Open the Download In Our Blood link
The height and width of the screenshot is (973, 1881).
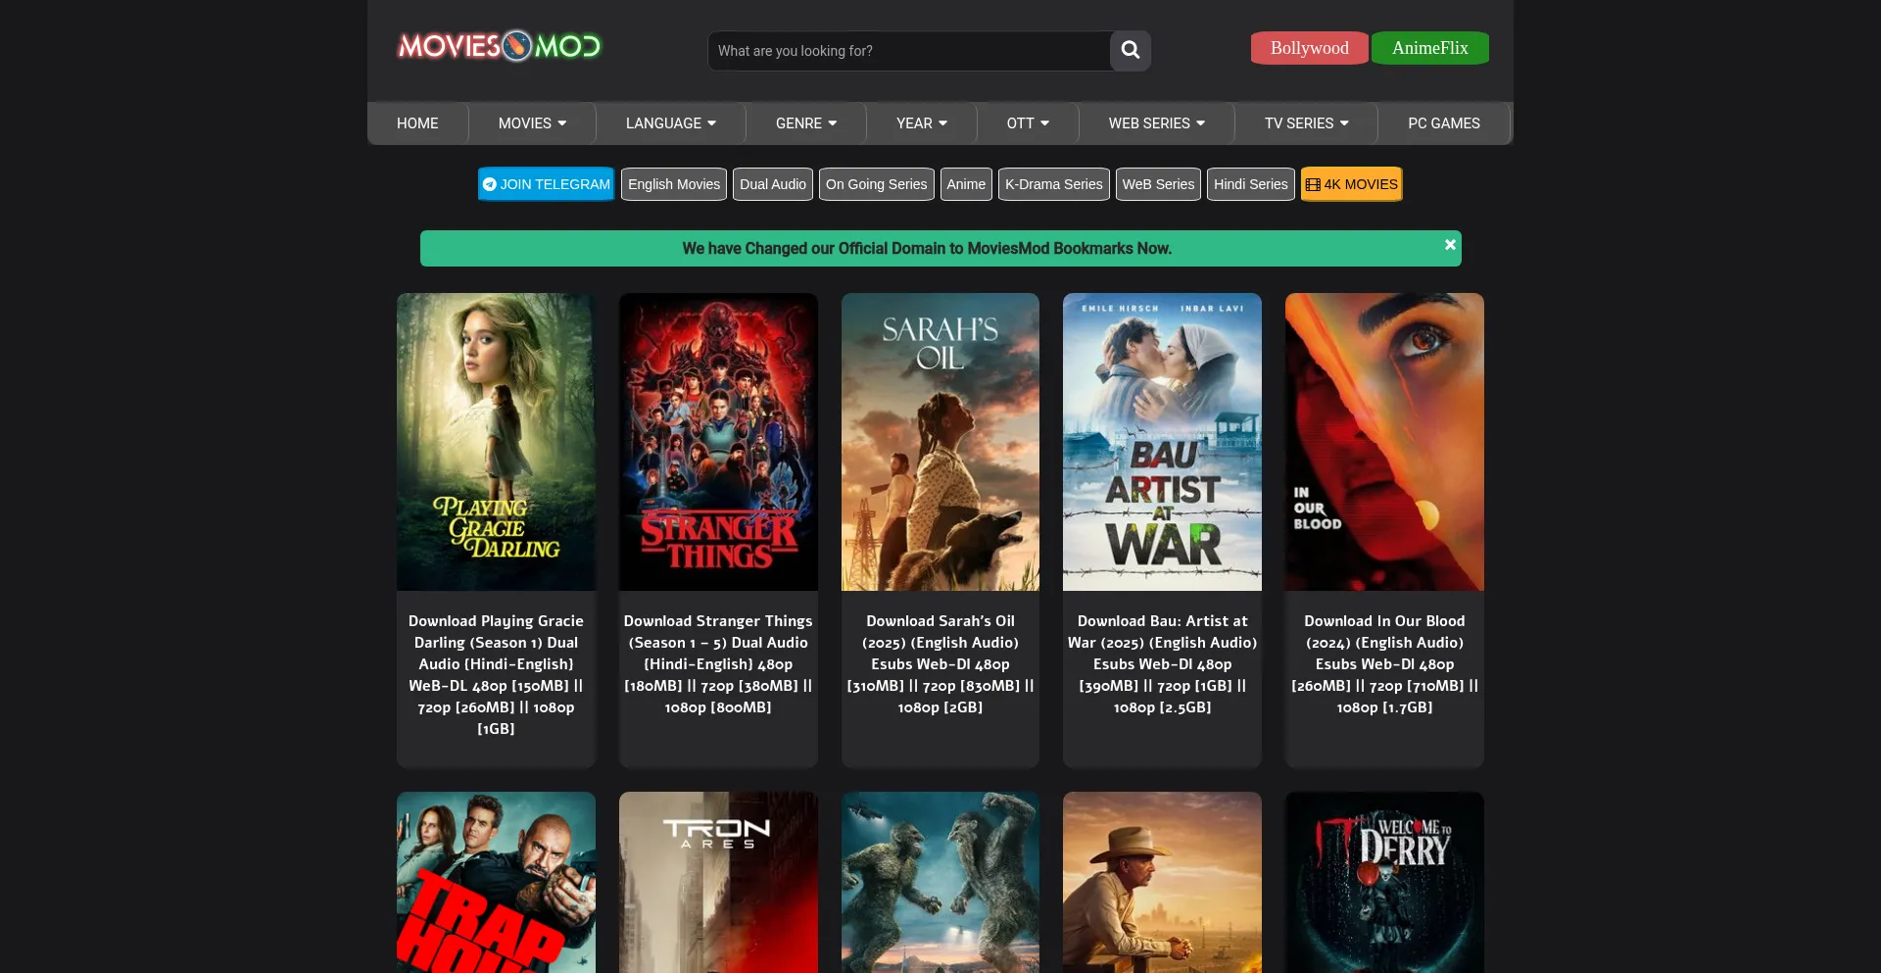tap(1383, 663)
